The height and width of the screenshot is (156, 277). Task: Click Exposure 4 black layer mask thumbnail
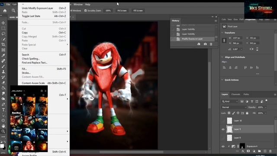pyautogui.click(x=242, y=146)
